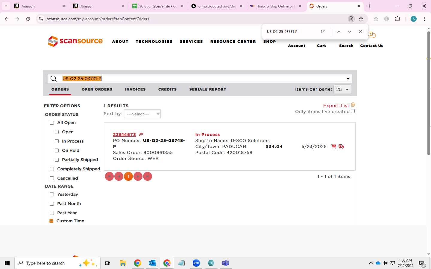Check the Partially Shipped filter

57,160
